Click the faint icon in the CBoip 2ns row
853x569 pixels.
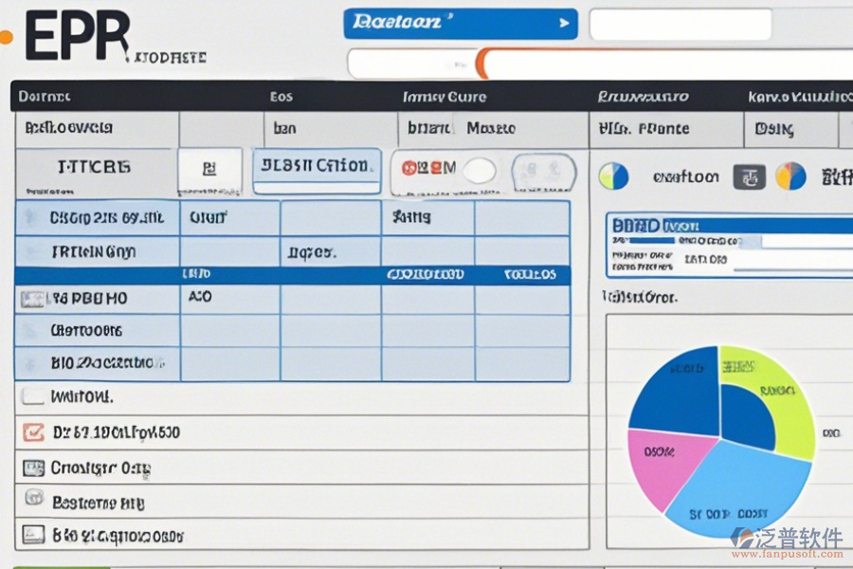pos(31,218)
